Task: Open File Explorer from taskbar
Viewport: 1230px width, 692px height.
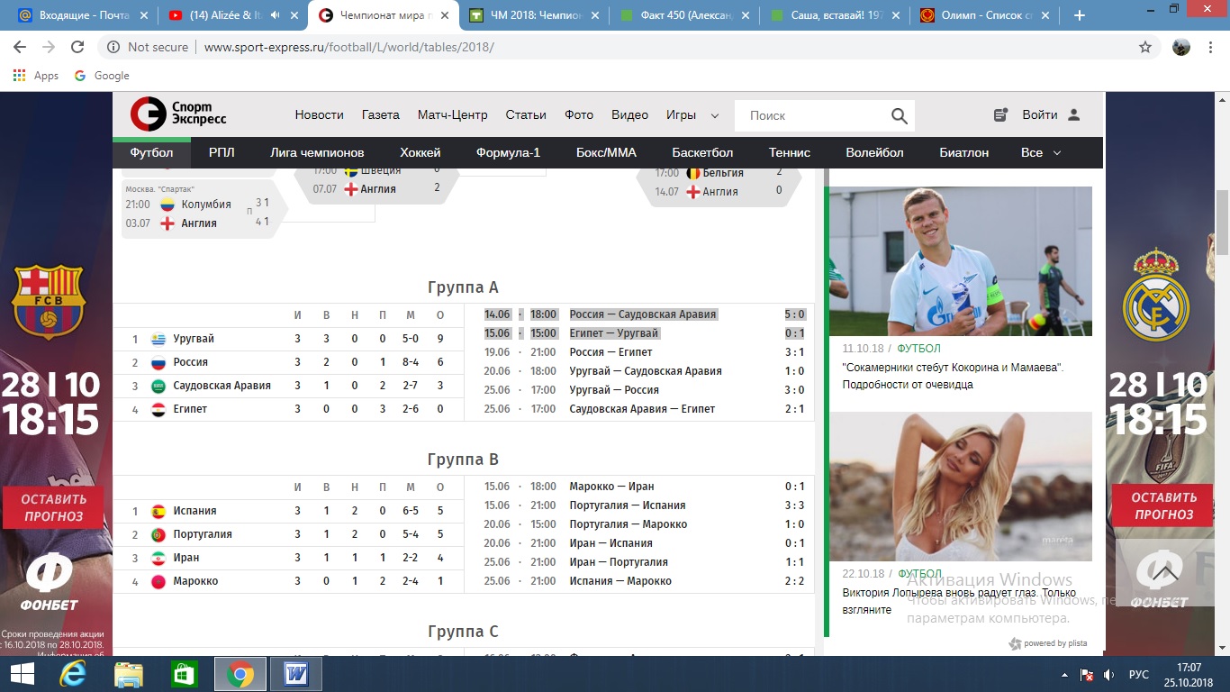Action: pos(129,673)
